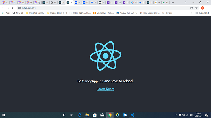The image size is (211, 118).
Task: Switch to the Vite St tab
Action: [x=29, y=3]
